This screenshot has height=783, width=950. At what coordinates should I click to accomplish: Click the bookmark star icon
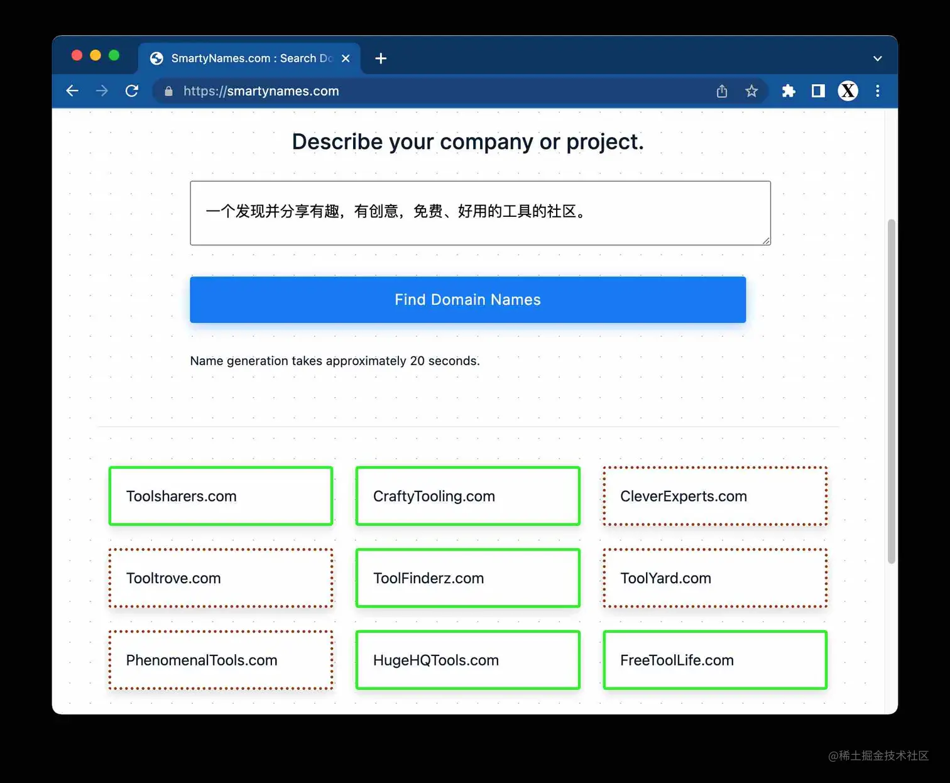[751, 90]
